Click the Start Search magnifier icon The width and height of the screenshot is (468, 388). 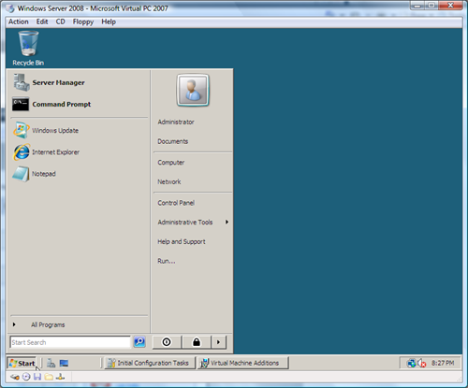coord(139,342)
